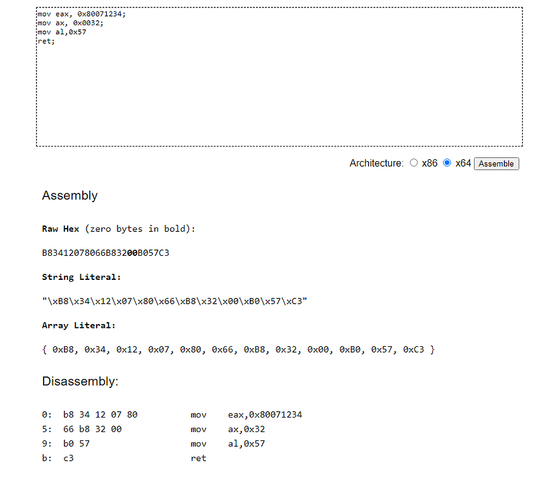Click the bold zero bytes in raw hex
Viewport: 553px width, 482px height.
click(132, 253)
